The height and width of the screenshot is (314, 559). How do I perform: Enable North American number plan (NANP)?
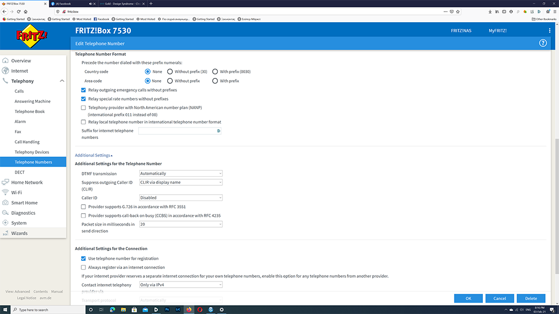(83, 107)
